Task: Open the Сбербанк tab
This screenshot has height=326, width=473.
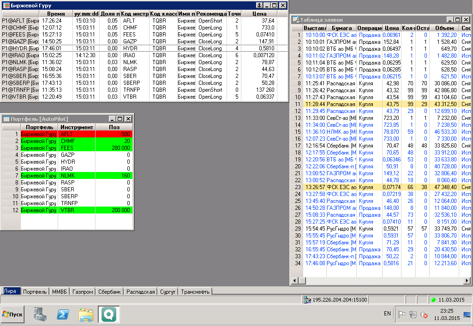Action: [x=109, y=292]
